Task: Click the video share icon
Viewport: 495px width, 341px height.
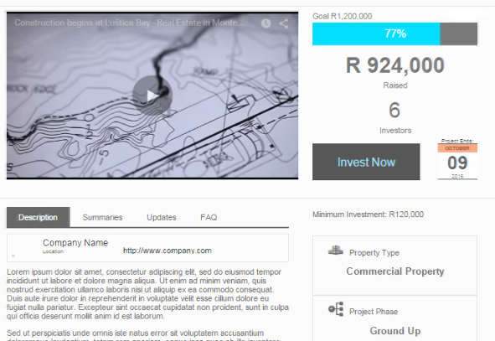Action: (x=283, y=23)
